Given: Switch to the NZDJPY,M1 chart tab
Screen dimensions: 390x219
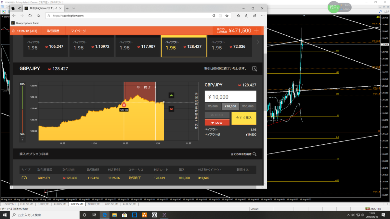Looking at the screenshot, I should [x=94, y=204].
